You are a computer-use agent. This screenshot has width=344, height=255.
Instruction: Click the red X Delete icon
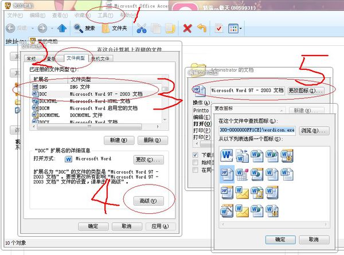(187, 28)
